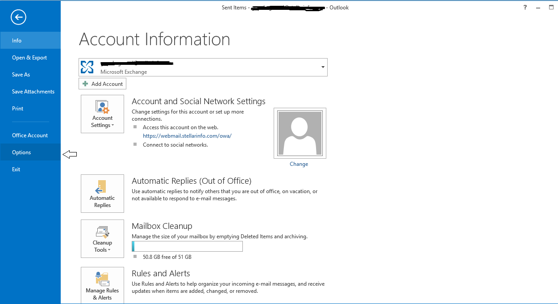The height and width of the screenshot is (304, 558).
Task: Minimize the Outlook window
Action: coord(538,8)
